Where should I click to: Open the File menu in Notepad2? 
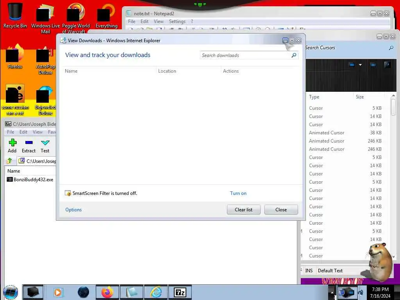[x=132, y=21]
